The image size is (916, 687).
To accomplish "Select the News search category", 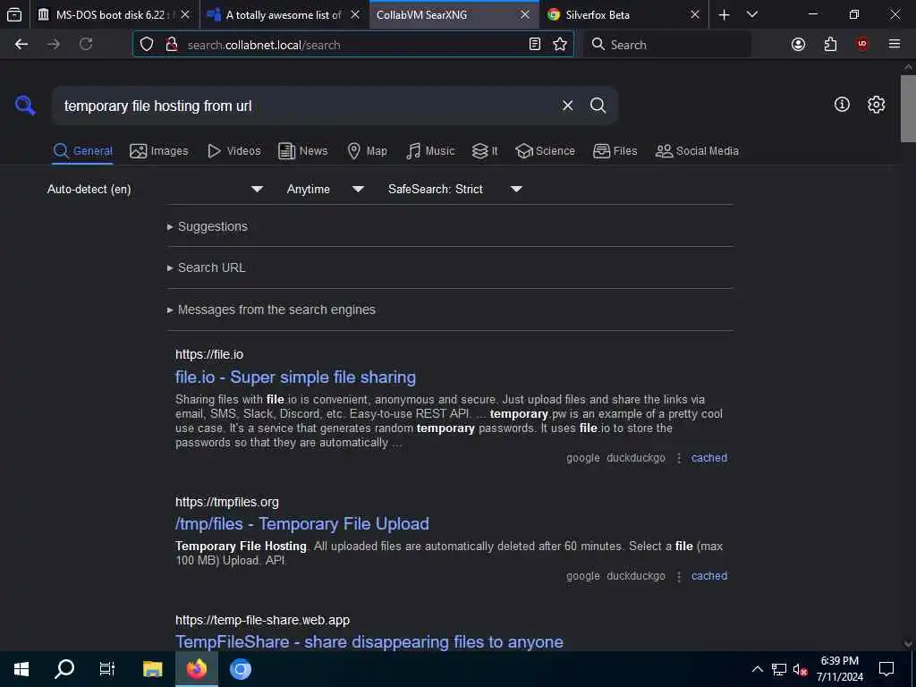I will pyautogui.click(x=302, y=150).
